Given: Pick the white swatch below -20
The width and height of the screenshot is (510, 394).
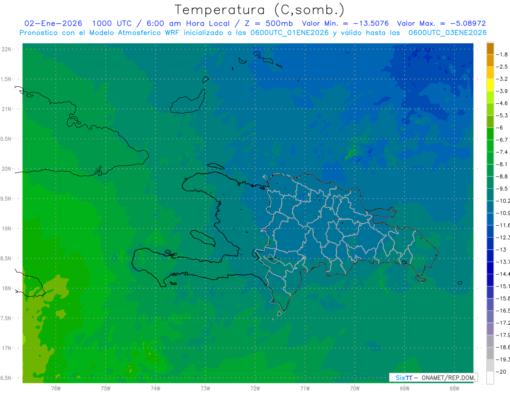Looking at the screenshot, I should (x=490, y=378).
